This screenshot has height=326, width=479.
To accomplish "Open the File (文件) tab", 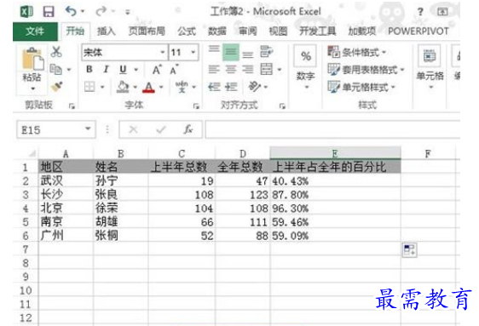I will [35, 31].
